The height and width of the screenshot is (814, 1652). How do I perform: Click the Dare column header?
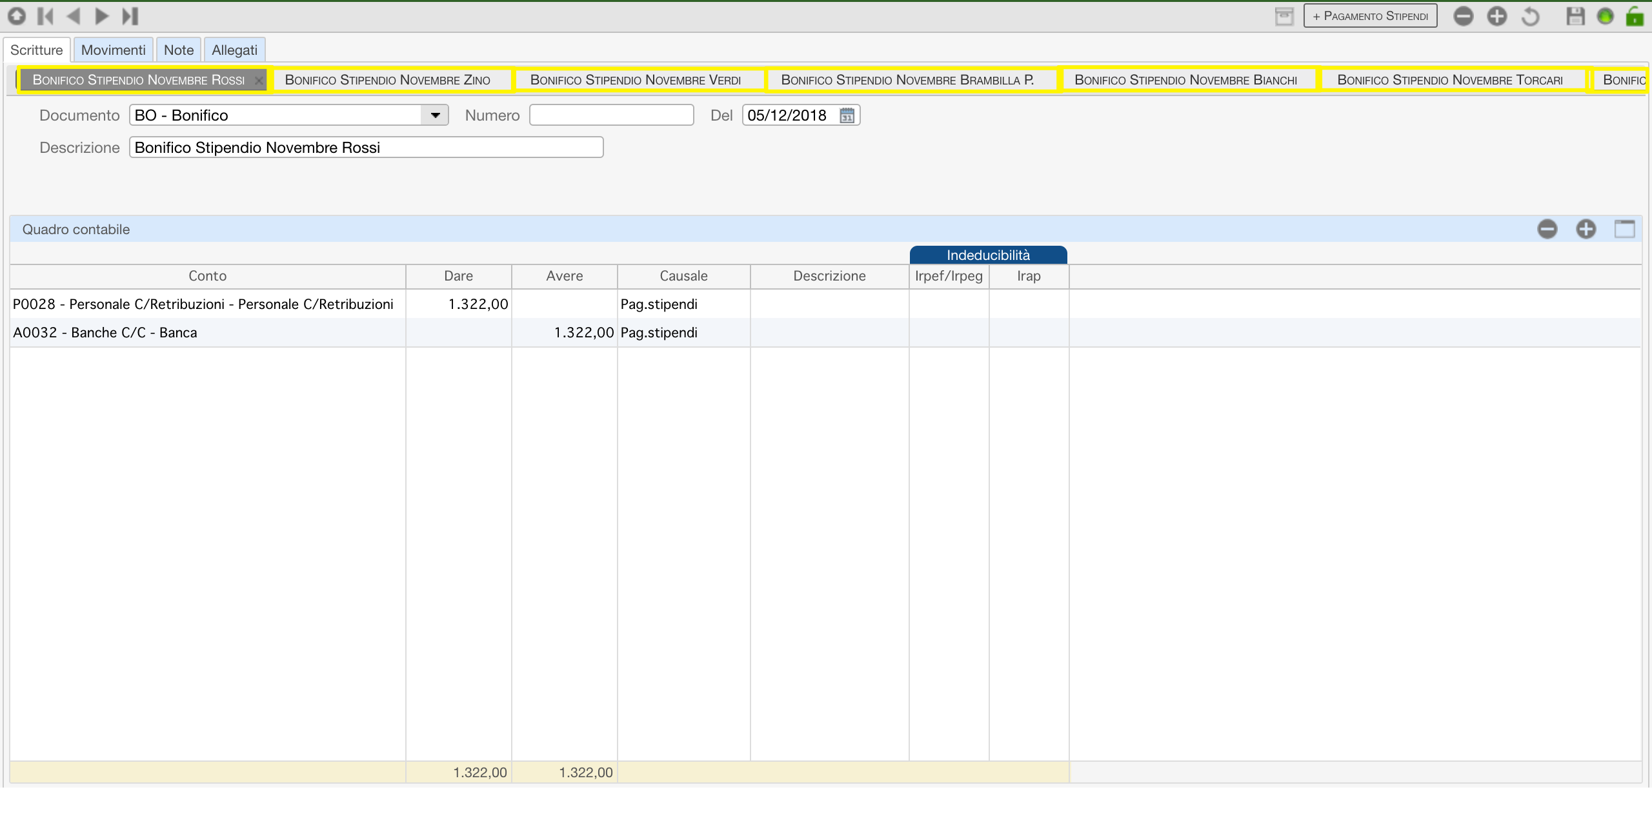459,276
